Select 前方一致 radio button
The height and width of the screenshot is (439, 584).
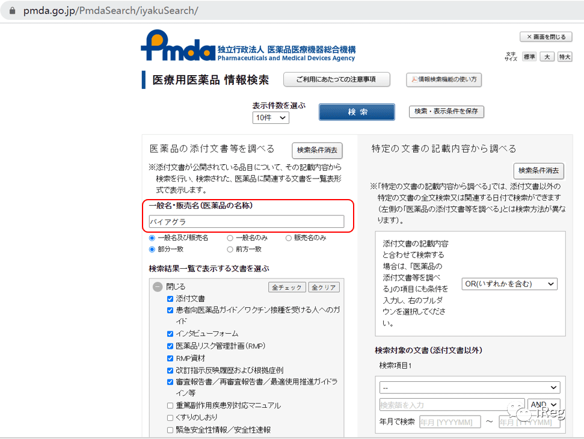(x=230, y=250)
